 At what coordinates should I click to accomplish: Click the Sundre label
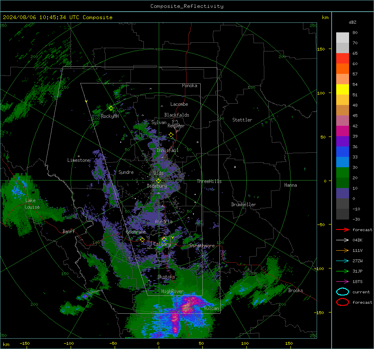[x=126, y=172]
